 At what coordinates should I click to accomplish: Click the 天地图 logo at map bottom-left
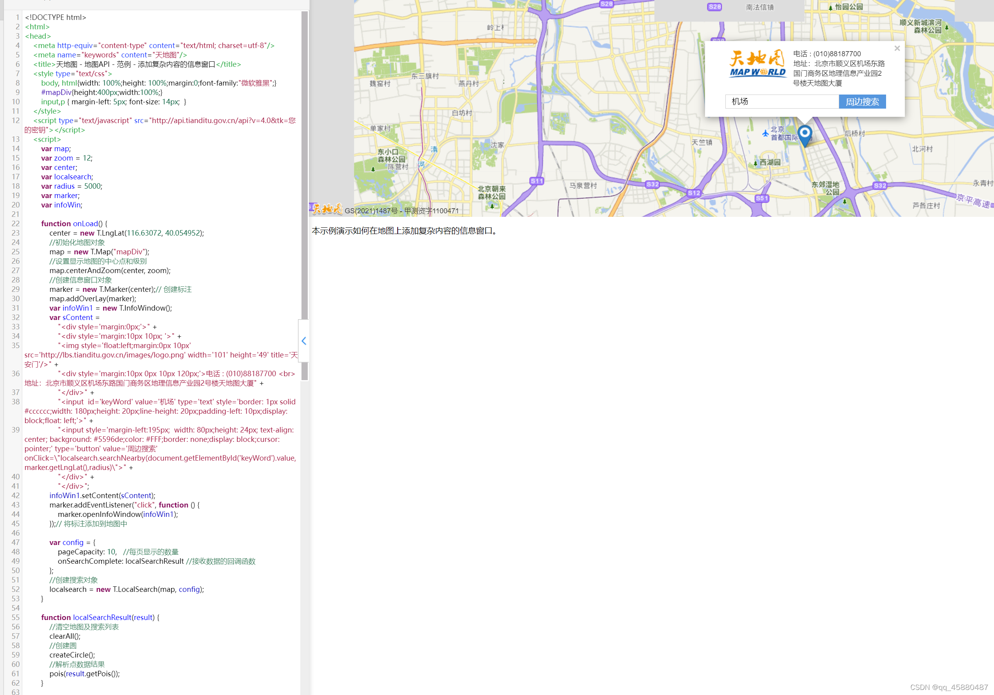pyautogui.click(x=327, y=209)
